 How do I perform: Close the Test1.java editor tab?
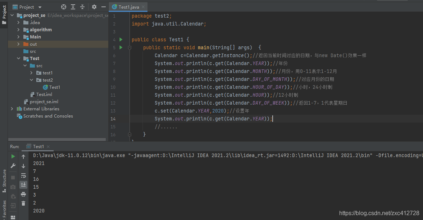pyautogui.click(x=143, y=7)
